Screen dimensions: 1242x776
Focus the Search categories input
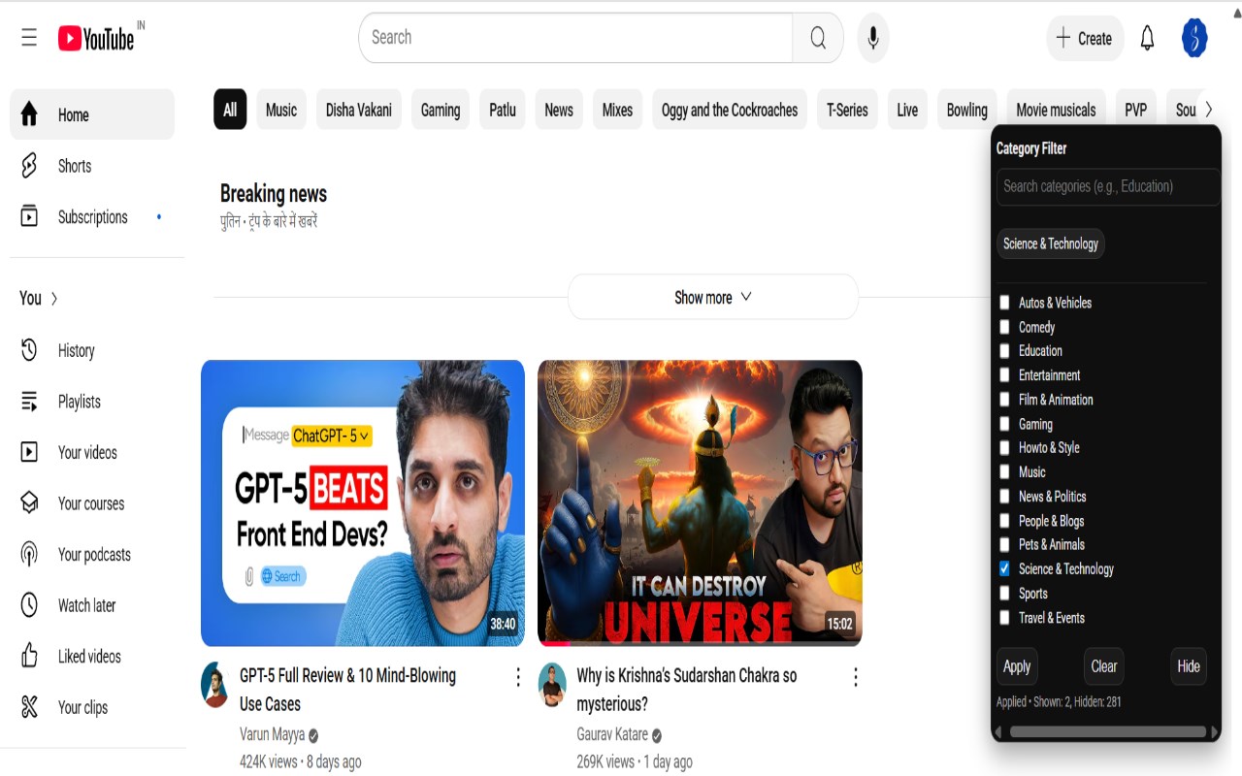click(x=1108, y=186)
